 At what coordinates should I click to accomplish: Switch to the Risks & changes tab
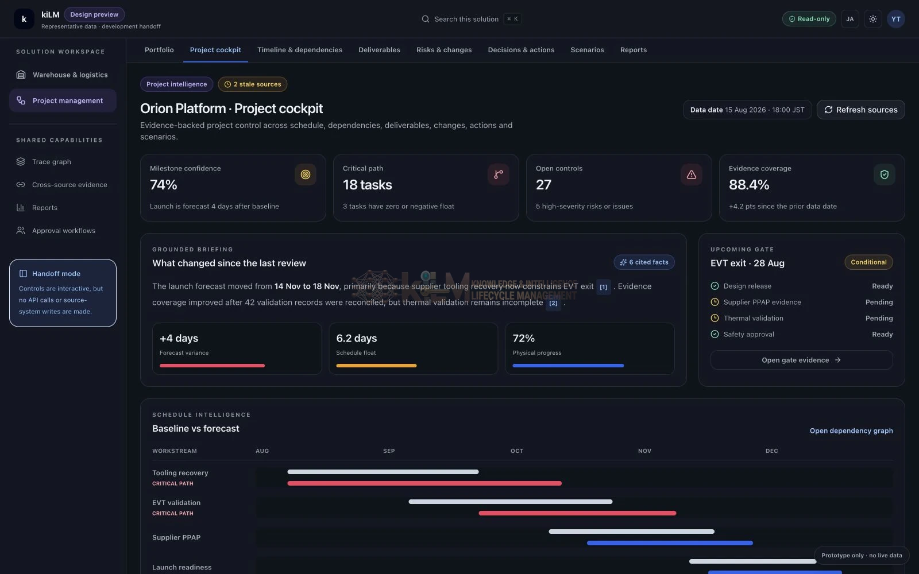pyautogui.click(x=444, y=50)
